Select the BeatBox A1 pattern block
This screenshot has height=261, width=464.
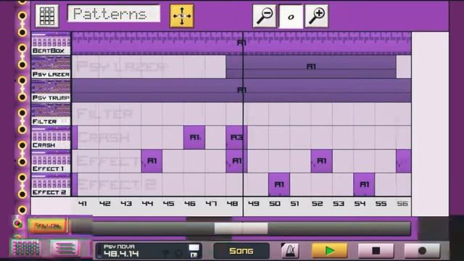point(241,43)
